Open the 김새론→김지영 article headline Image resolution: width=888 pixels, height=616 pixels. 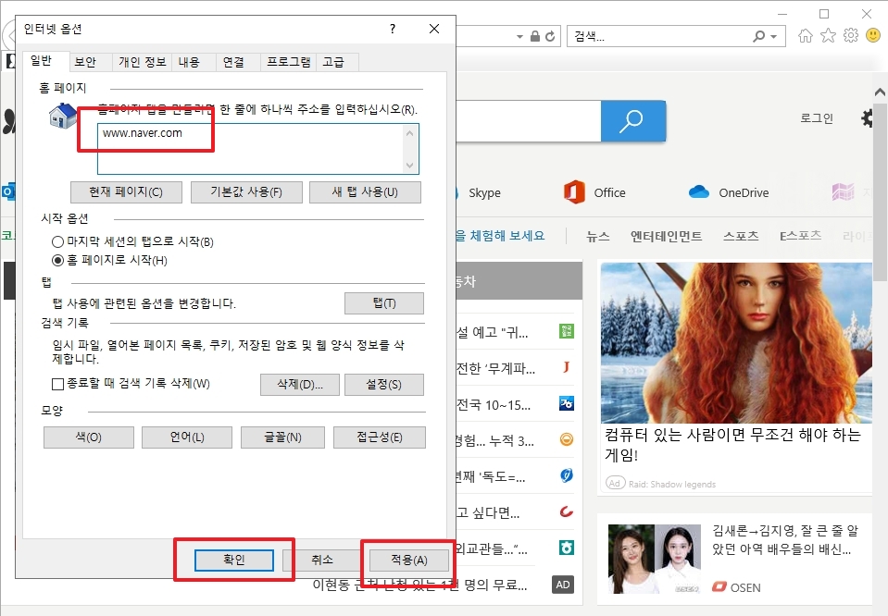point(785,539)
